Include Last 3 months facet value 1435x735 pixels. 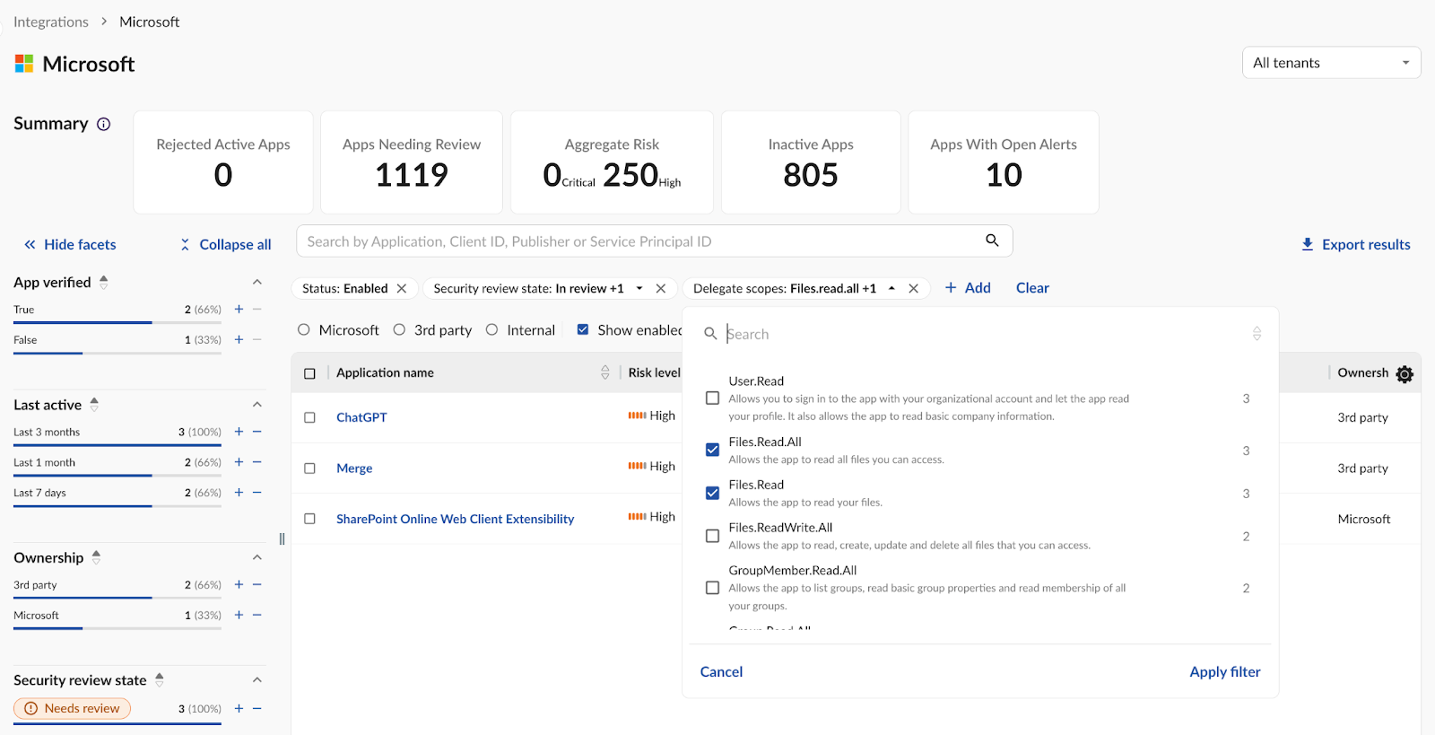click(x=239, y=432)
